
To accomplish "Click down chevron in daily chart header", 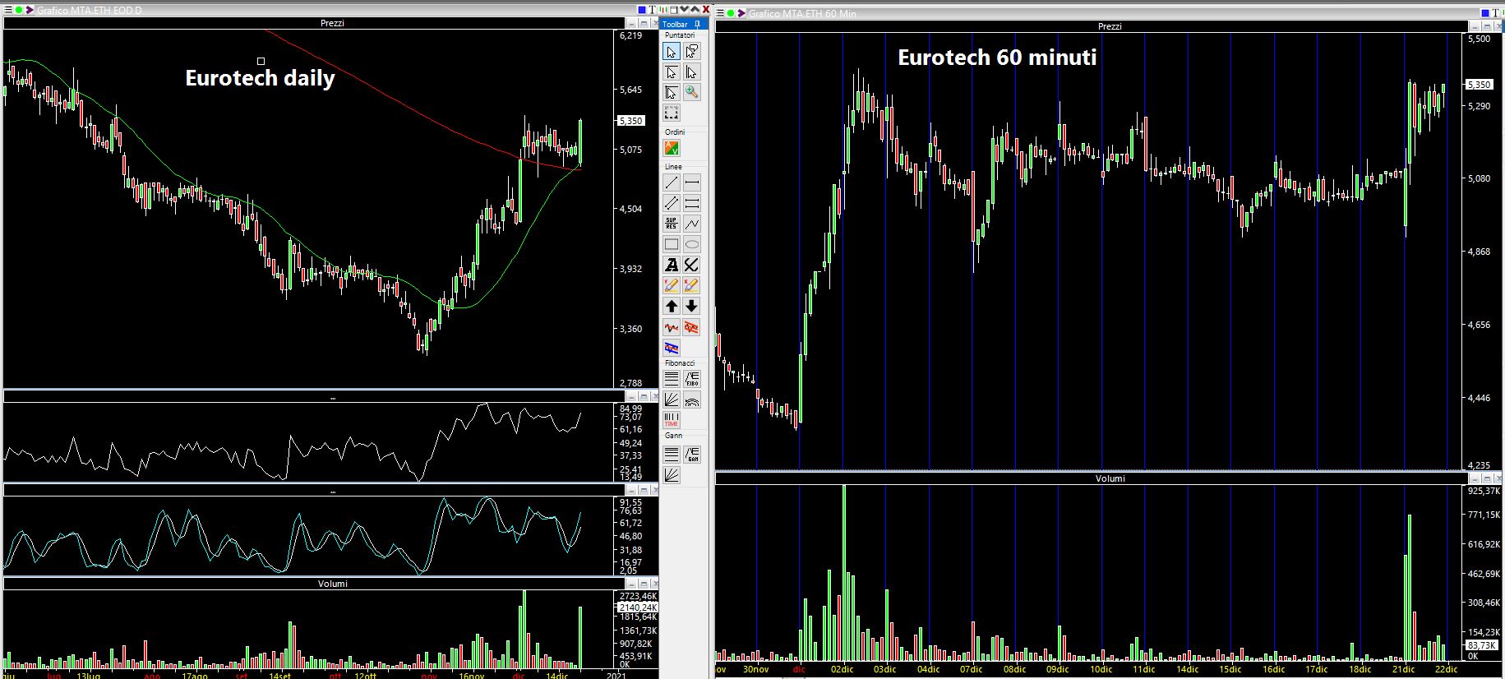I will point(685,10).
